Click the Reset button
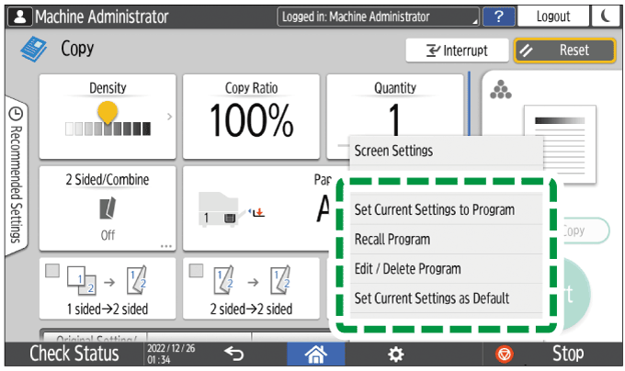This screenshot has width=625, height=371. point(563,51)
